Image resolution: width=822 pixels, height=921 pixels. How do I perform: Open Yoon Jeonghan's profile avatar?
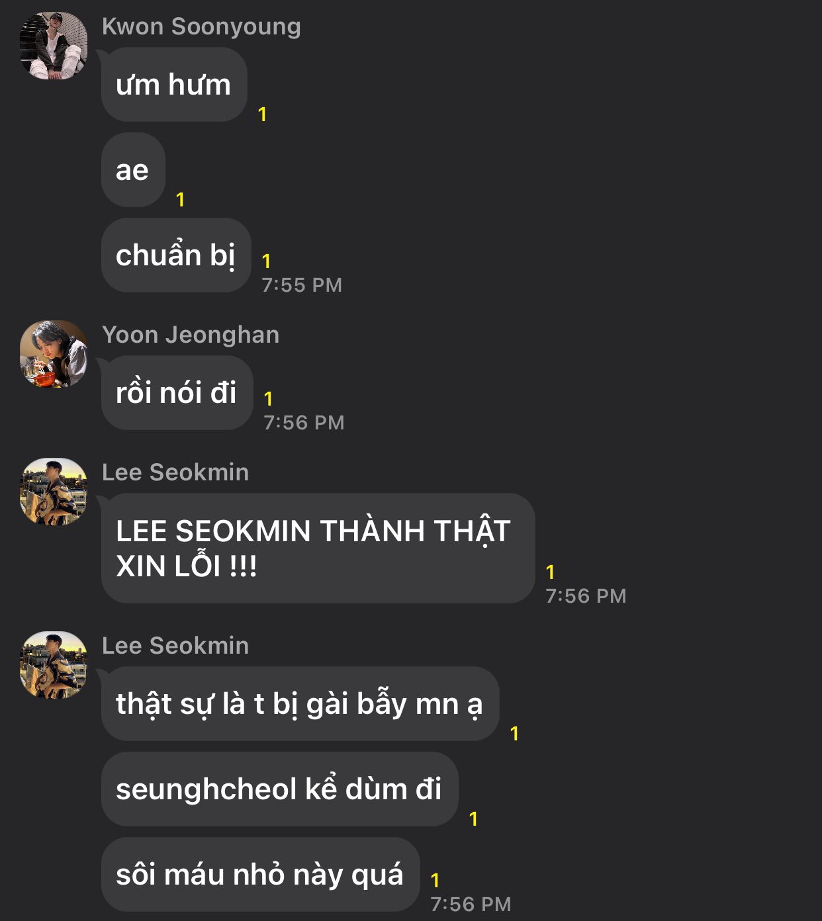54,354
